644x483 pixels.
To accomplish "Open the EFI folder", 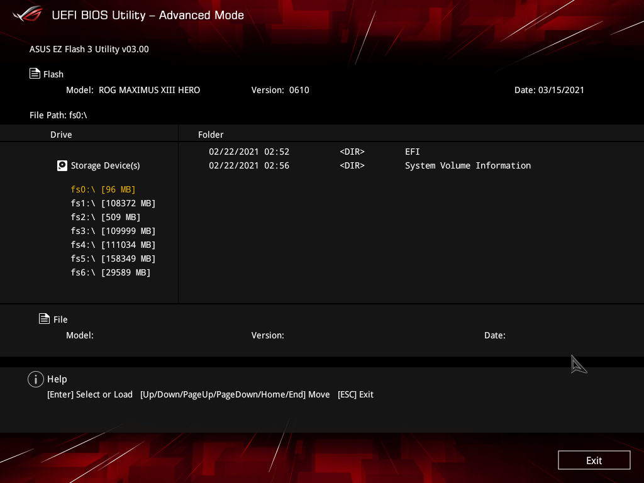I will tap(413, 152).
